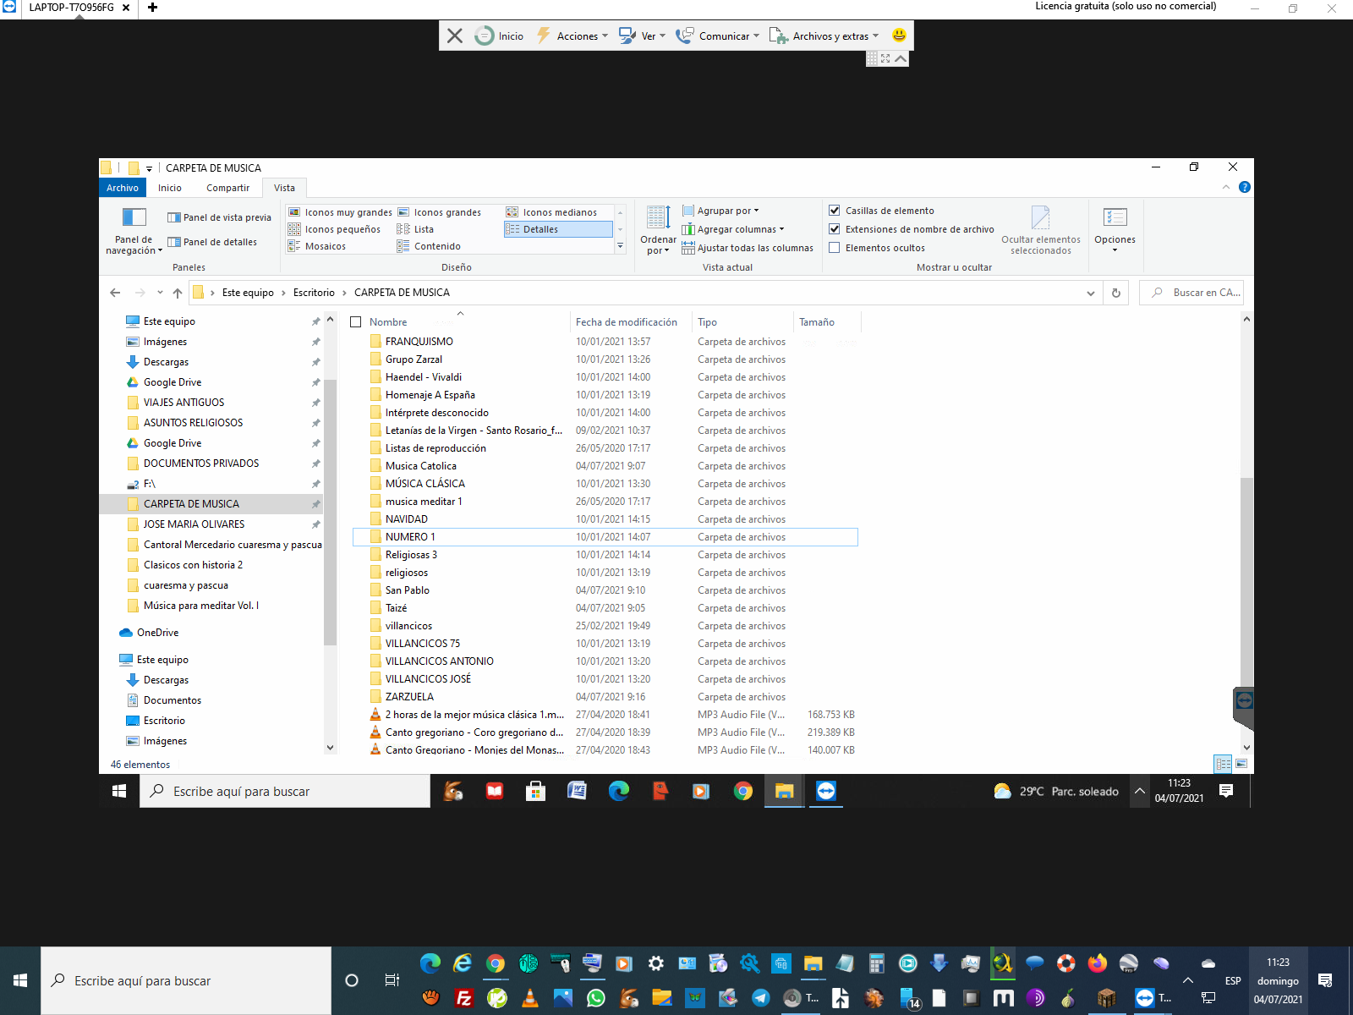This screenshot has height=1015, width=1353.
Task: Uncheck Casillas de elemento checkbox
Action: point(835,211)
